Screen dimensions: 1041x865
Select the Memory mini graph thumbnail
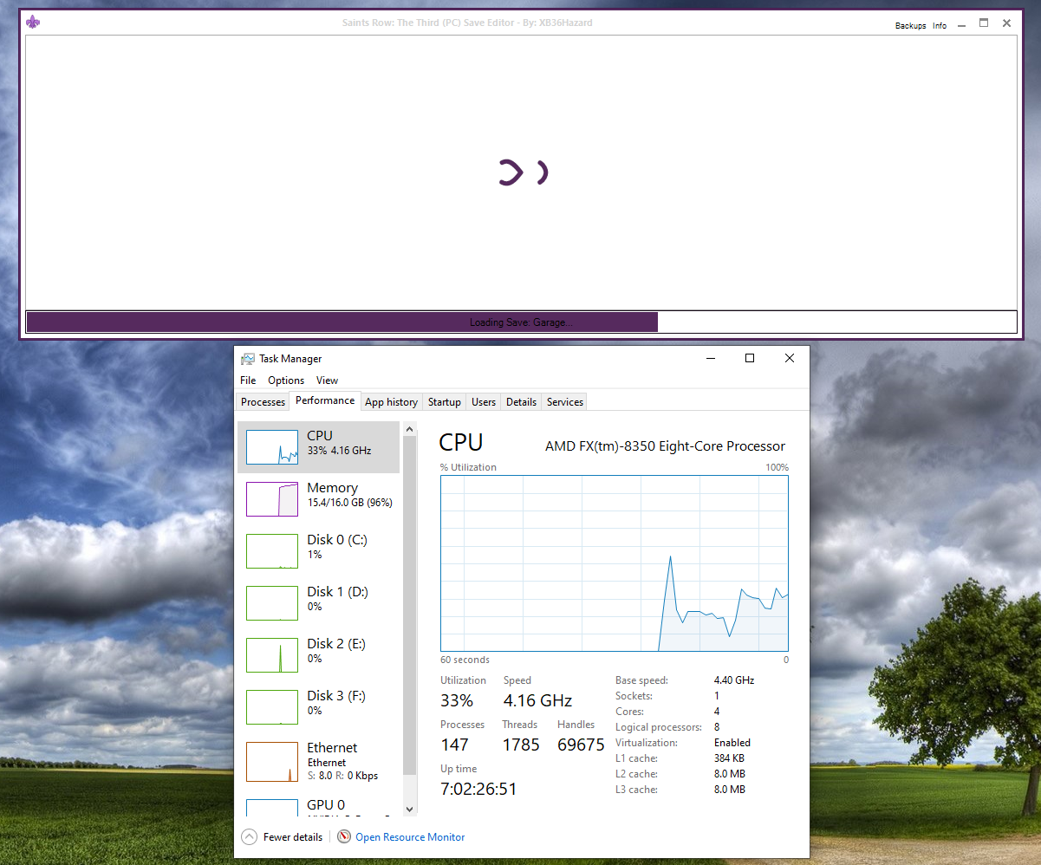(272, 499)
